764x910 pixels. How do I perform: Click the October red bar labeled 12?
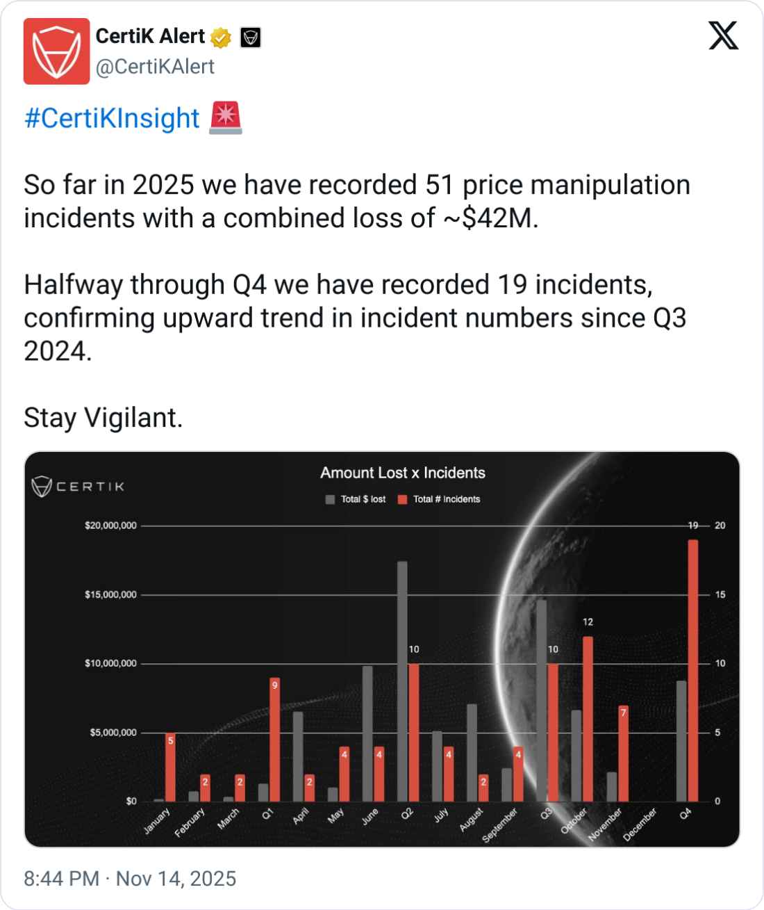click(588, 719)
